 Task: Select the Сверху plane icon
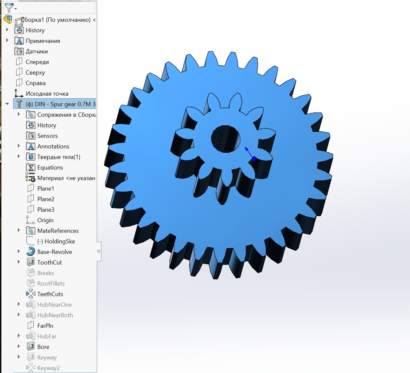pyautogui.click(x=19, y=72)
